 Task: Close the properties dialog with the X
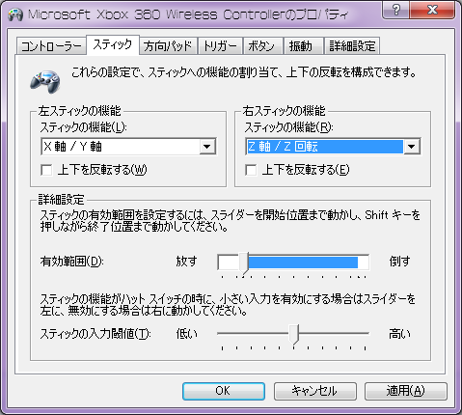(432, 10)
